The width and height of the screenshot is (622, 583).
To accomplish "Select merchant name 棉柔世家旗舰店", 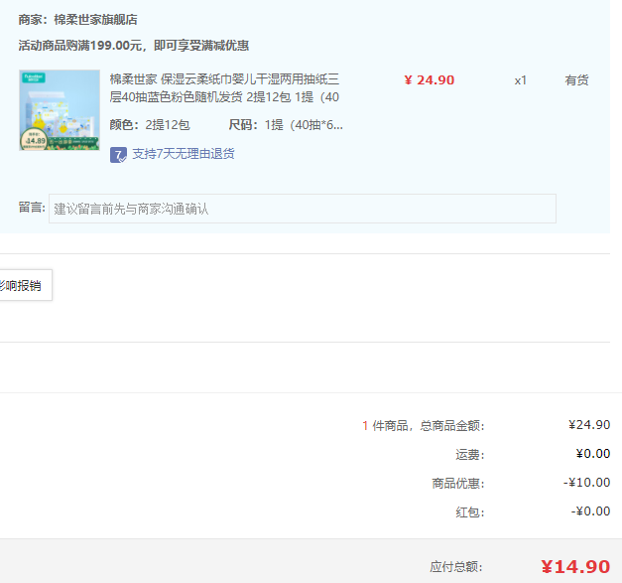I will (95, 20).
